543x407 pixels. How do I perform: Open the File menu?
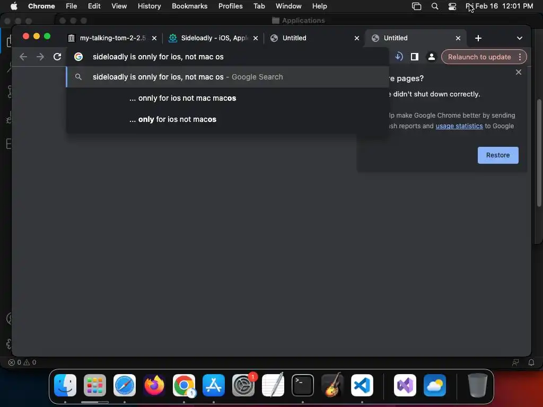click(x=72, y=6)
